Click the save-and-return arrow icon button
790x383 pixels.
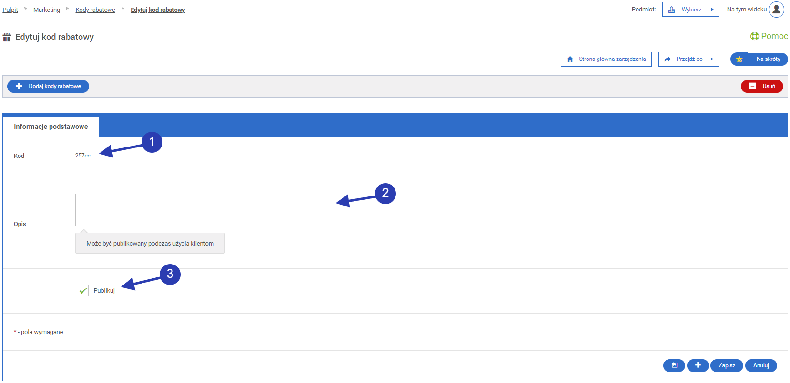point(674,365)
